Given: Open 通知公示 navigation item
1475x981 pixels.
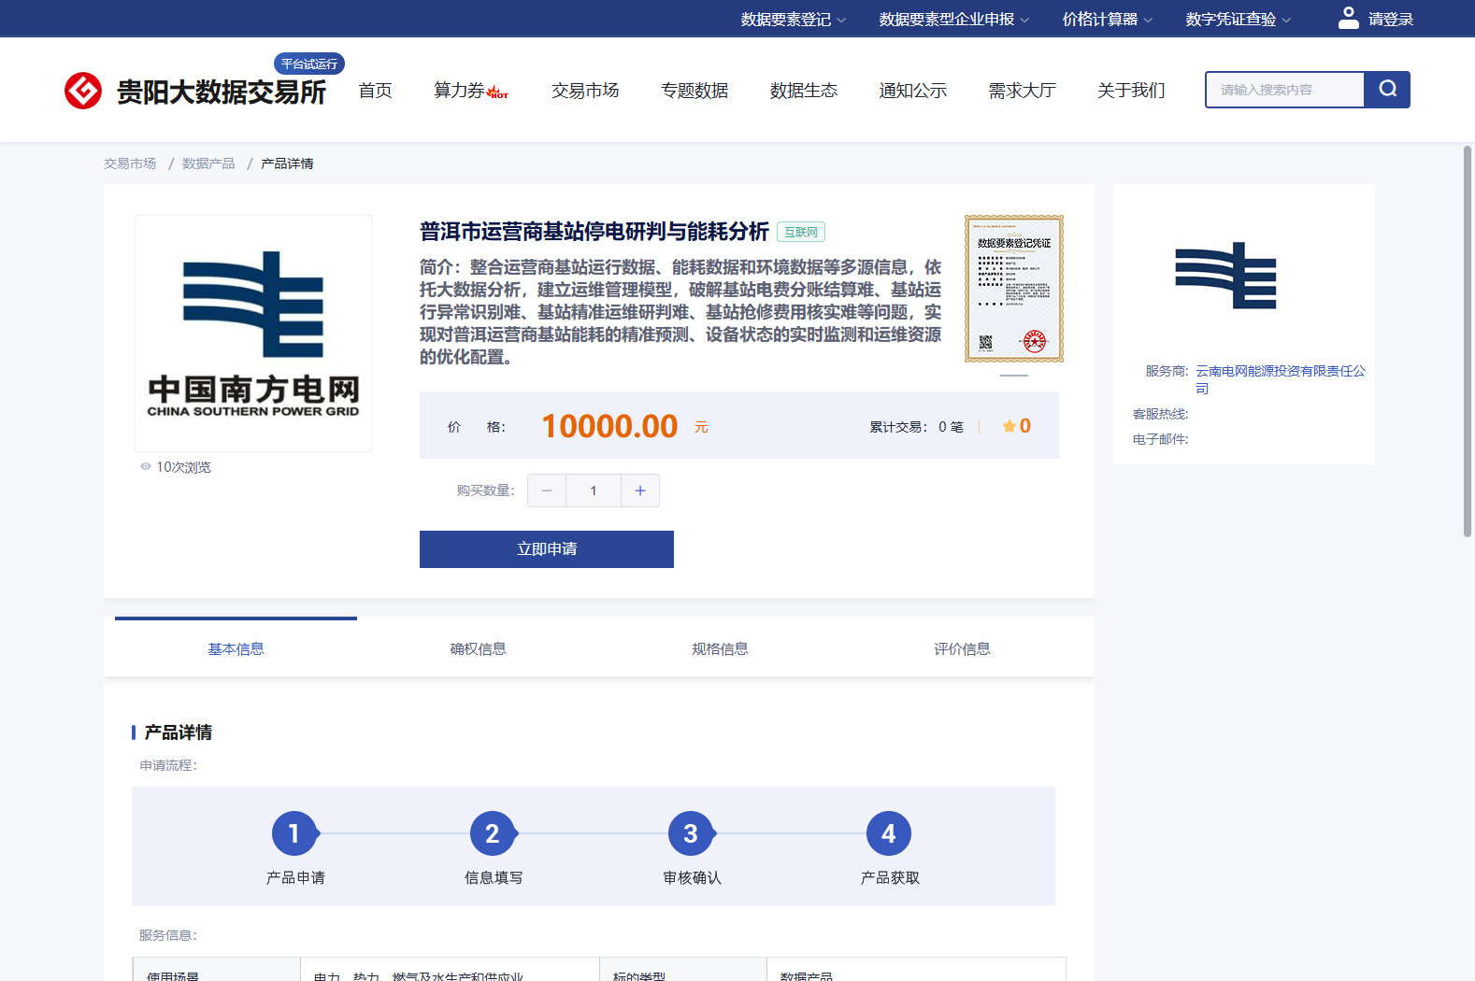Looking at the screenshot, I should tap(913, 91).
